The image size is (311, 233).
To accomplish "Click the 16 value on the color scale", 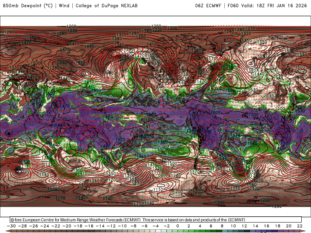I will [x=267, y=226].
